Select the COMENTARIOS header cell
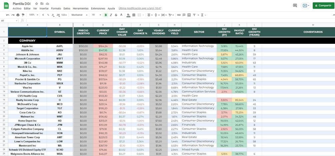Screen dimensions: 335x156 tap(313, 32)
